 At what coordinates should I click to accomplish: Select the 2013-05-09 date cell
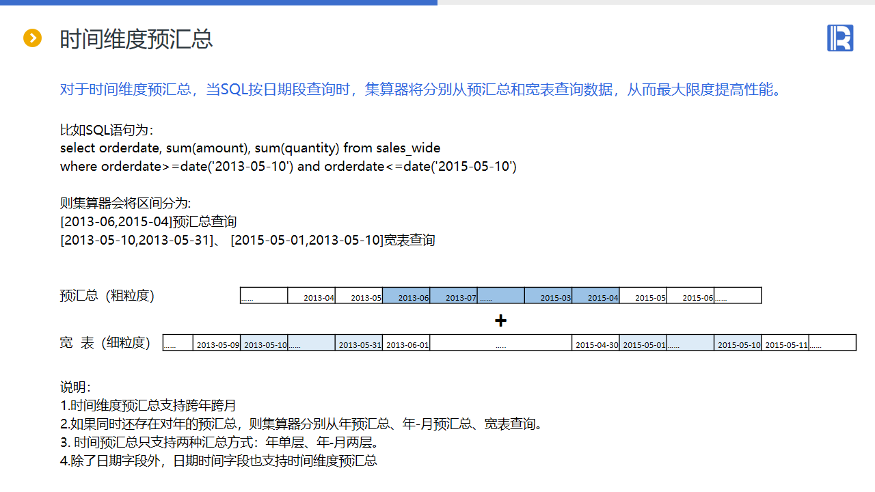click(217, 342)
